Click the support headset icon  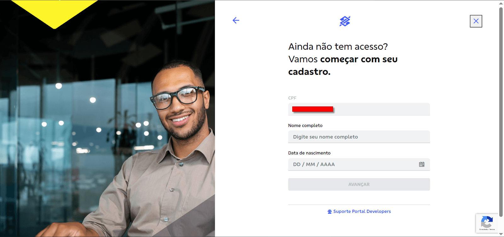329,212
